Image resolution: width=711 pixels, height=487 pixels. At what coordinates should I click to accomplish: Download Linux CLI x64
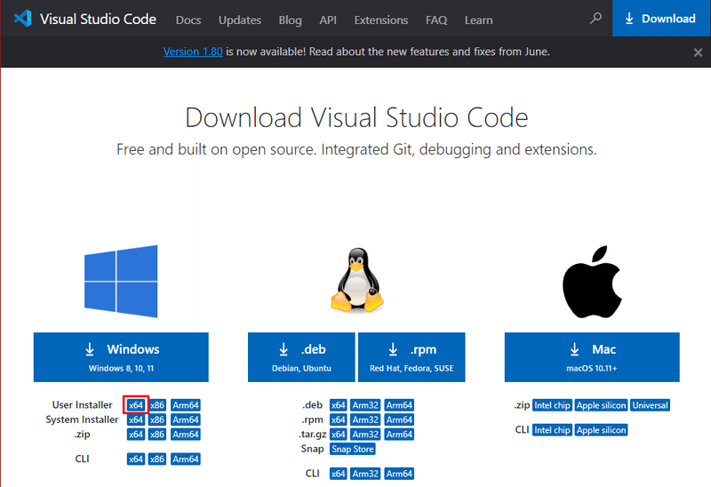pos(339,474)
